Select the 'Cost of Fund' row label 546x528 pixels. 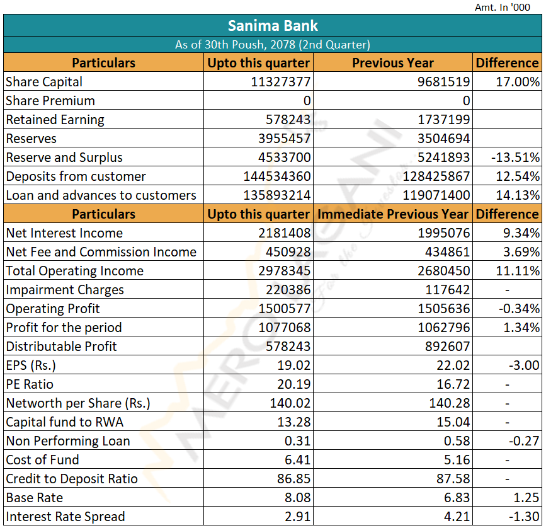pos(42,460)
